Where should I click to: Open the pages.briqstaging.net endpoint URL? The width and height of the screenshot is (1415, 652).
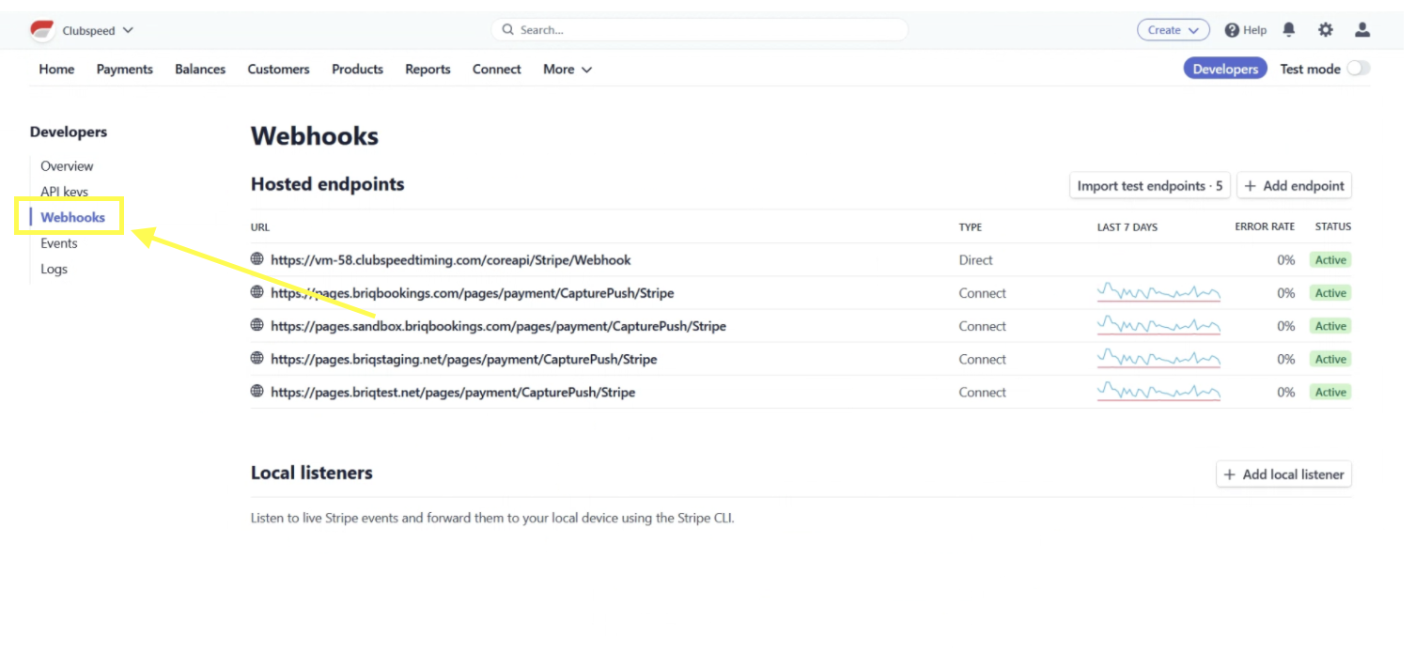click(x=464, y=359)
